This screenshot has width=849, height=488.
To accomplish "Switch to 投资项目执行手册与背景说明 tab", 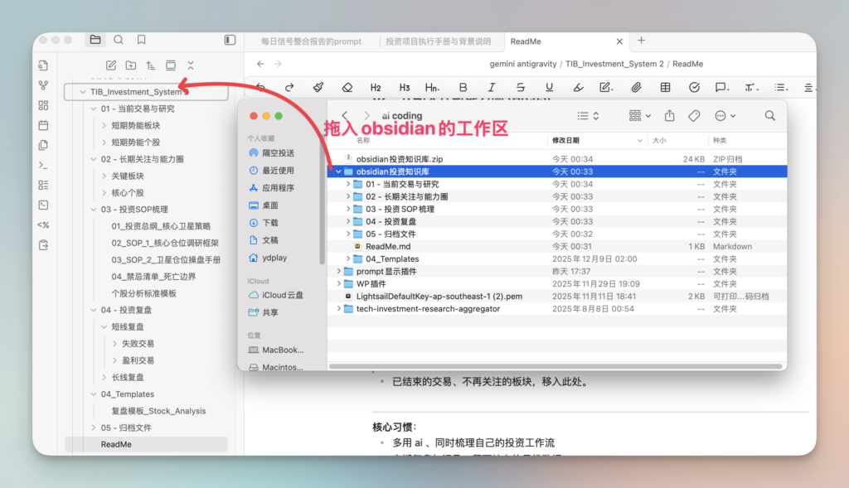I will [439, 41].
